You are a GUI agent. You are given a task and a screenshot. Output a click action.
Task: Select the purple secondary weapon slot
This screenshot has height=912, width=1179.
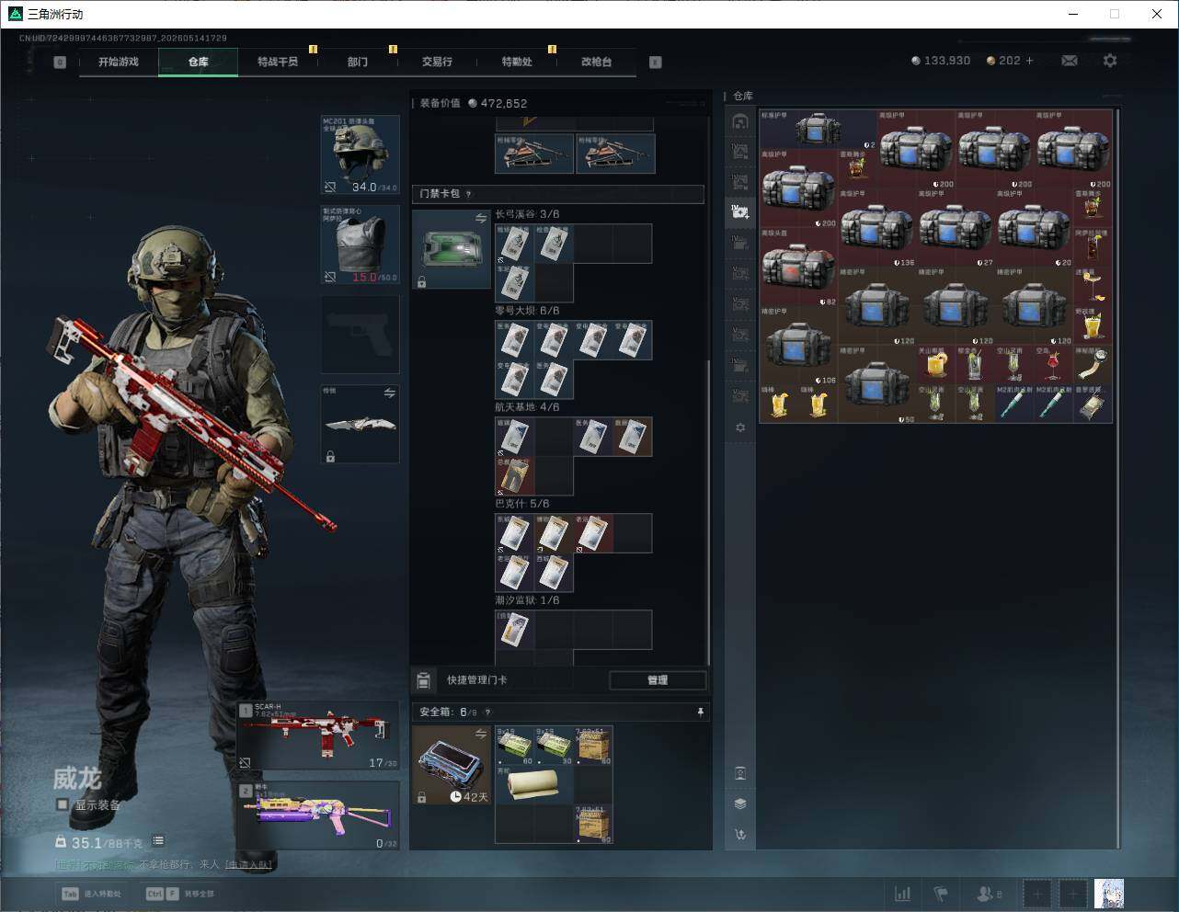pyautogui.click(x=318, y=815)
